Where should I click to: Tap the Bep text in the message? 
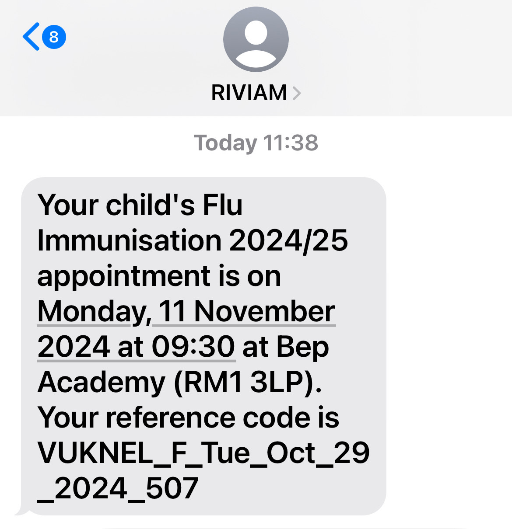[303, 348]
